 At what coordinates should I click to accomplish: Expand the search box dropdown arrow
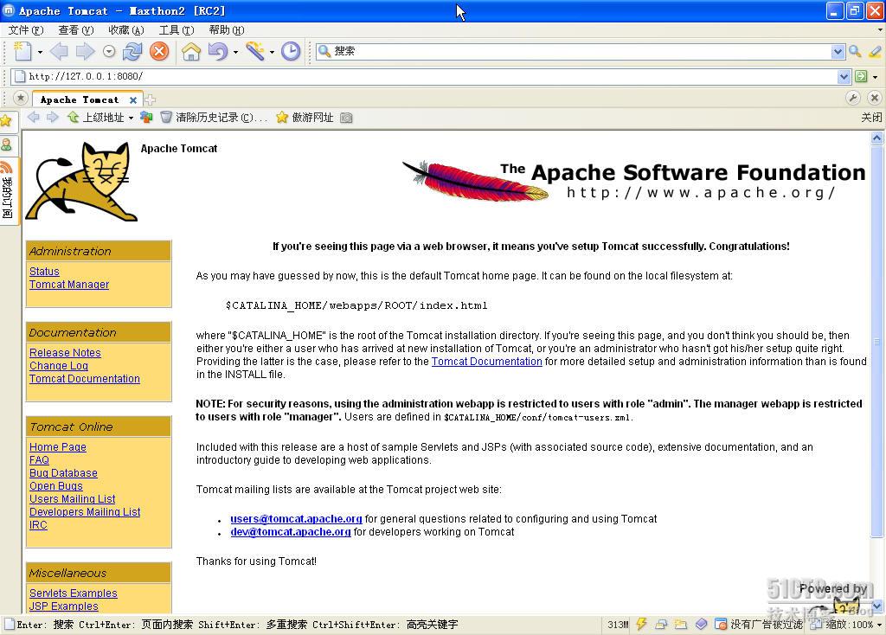pyautogui.click(x=838, y=51)
